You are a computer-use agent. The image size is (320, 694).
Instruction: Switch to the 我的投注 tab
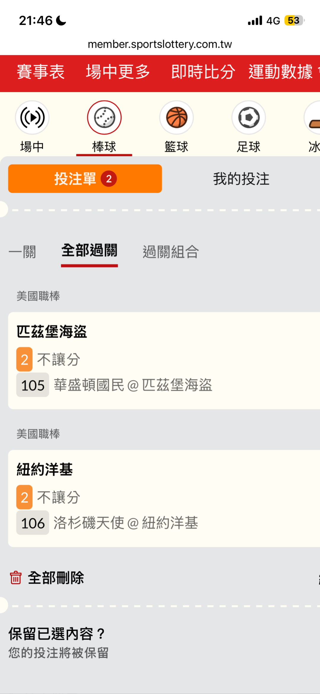coord(241,179)
